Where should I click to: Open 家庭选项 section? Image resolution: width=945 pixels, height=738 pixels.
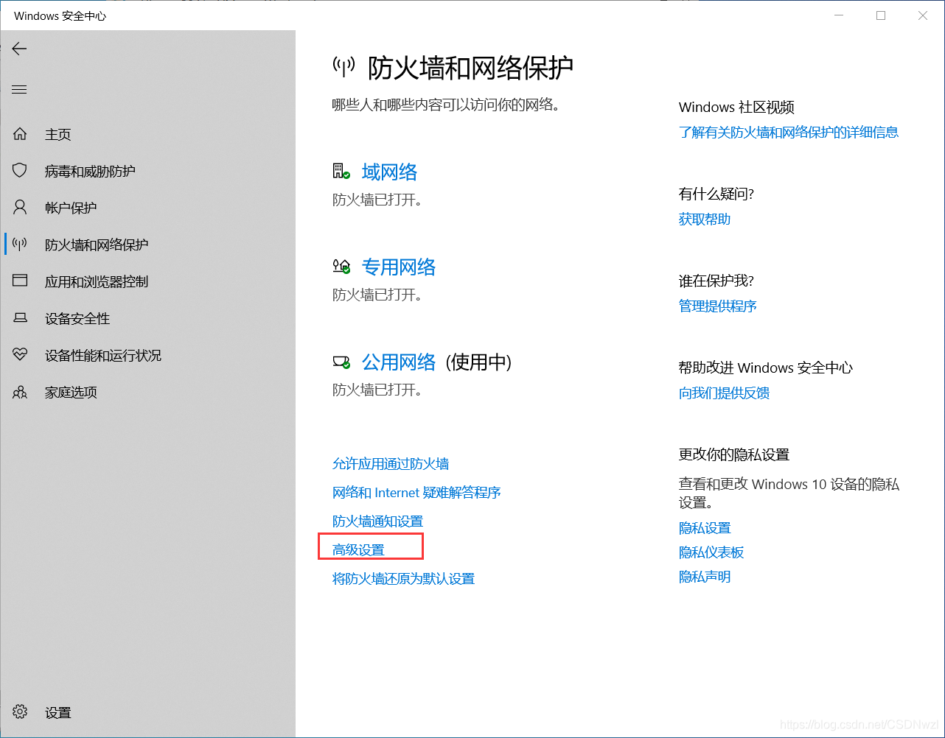(71, 393)
